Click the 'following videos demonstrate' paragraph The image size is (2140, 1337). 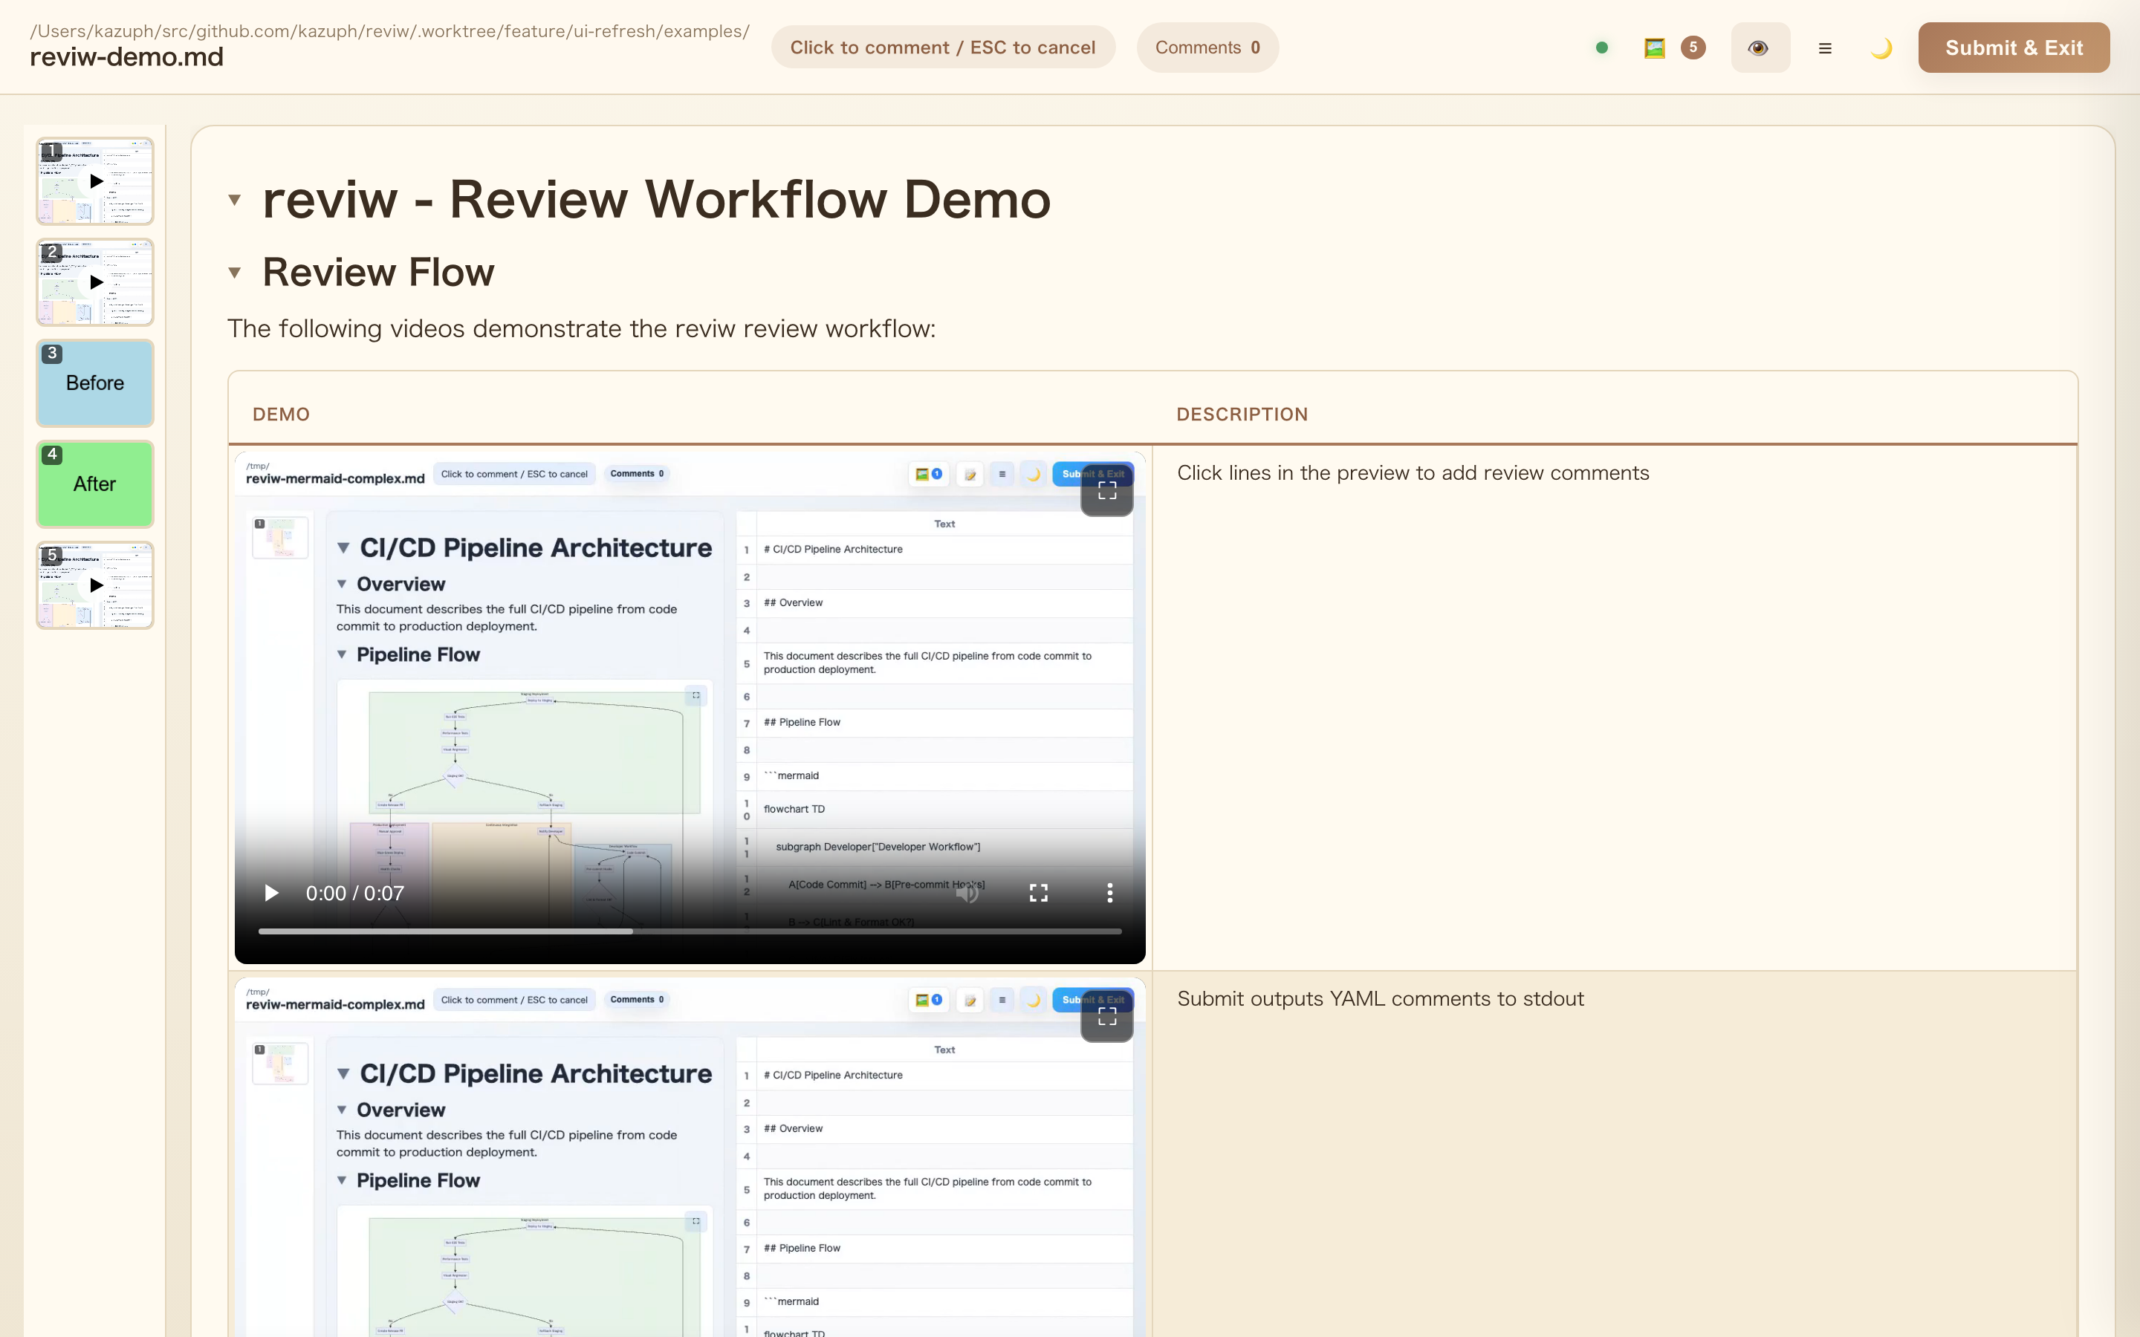click(x=581, y=329)
